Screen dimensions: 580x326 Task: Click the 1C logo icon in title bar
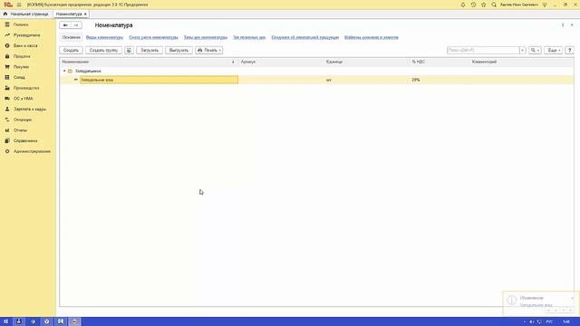tap(8, 5)
